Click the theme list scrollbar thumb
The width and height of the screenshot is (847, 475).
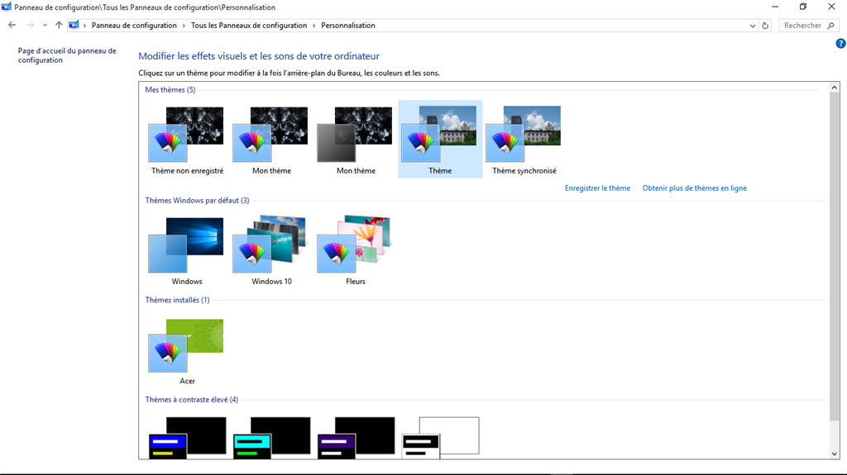pyautogui.click(x=835, y=256)
